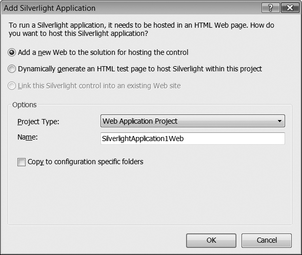Click the 'Options' group box heading
The height and width of the screenshot is (255, 302).
[x=24, y=105]
